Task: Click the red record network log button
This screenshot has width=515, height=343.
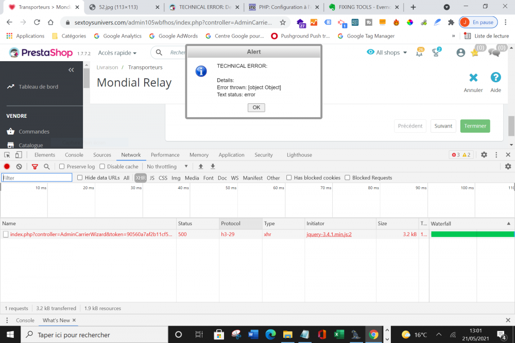Action: 7,167
